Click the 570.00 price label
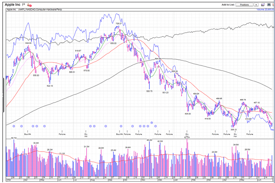Screen dimensions: 275x183 (x=86, y=70)
